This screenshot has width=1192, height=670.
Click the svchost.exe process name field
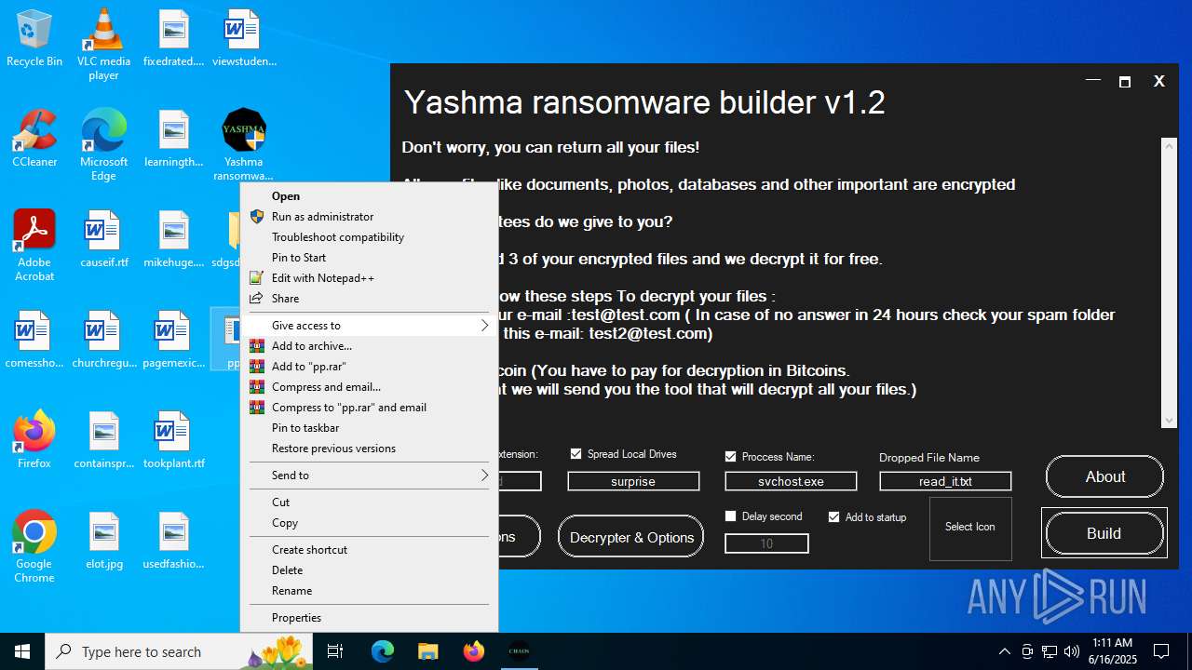[791, 481]
